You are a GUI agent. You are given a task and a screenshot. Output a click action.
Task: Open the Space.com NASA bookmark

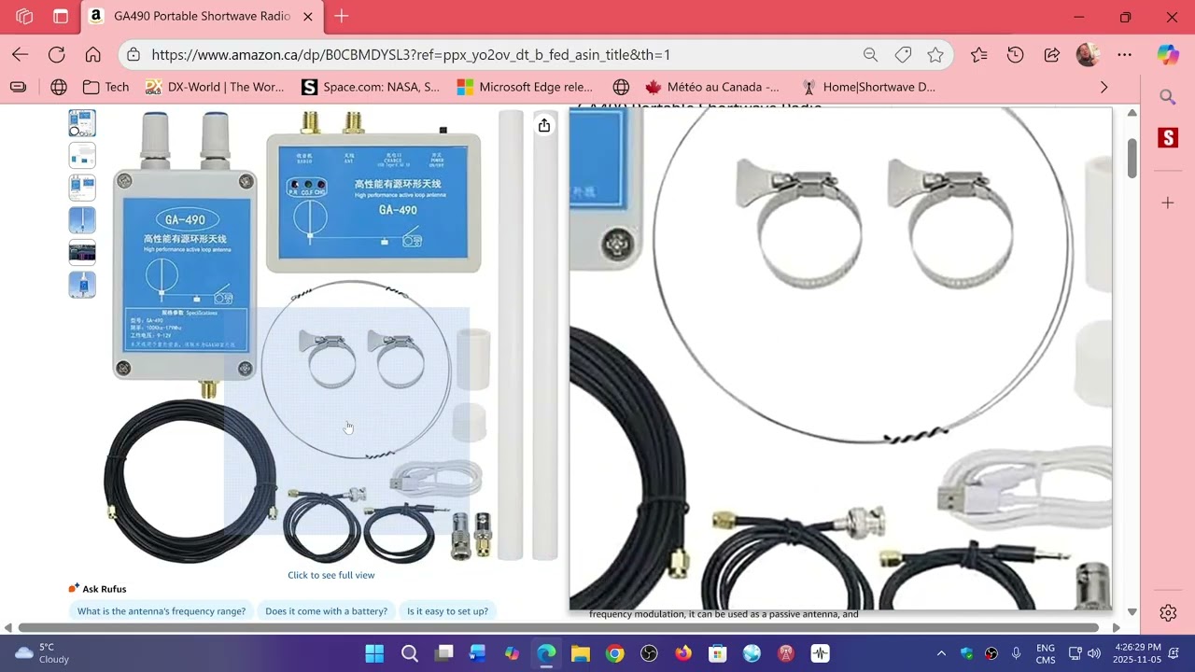coord(371,87)
